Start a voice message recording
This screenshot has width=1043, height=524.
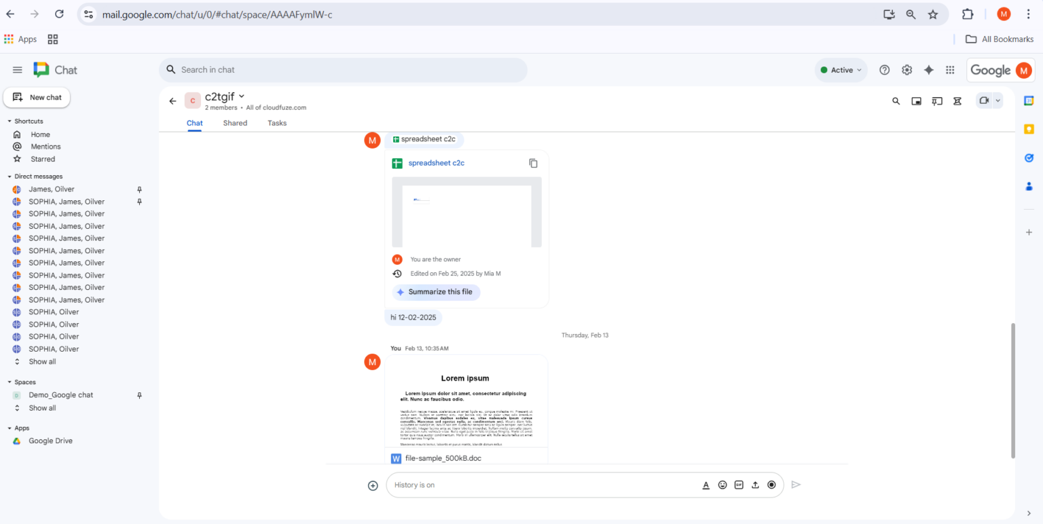pyautogui.click(x=771, y=485)
